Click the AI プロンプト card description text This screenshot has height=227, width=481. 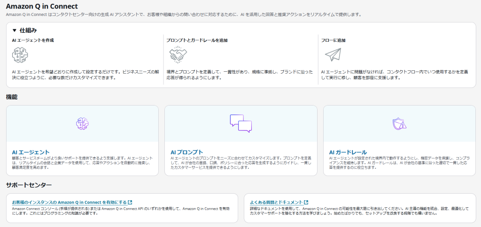pos(241,163)
